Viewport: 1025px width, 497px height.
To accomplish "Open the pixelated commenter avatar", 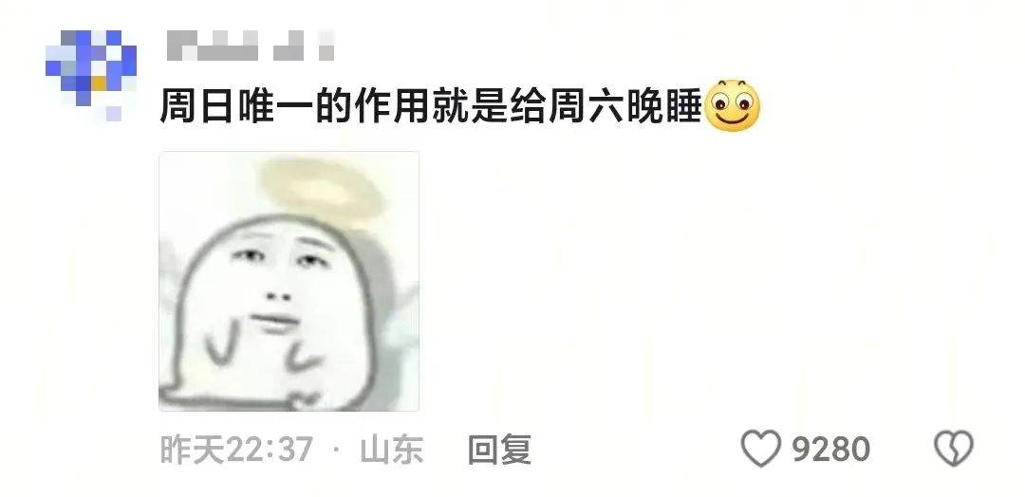I will [x=91, y=73].
